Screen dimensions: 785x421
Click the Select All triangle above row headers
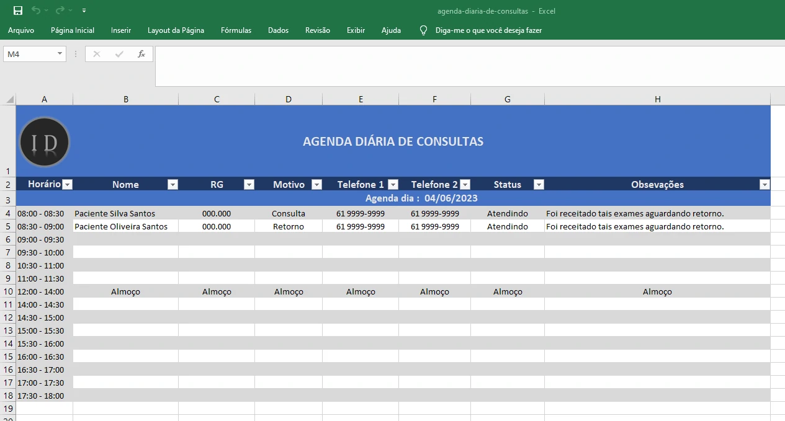pyautogui.click(x=9, y=99)
